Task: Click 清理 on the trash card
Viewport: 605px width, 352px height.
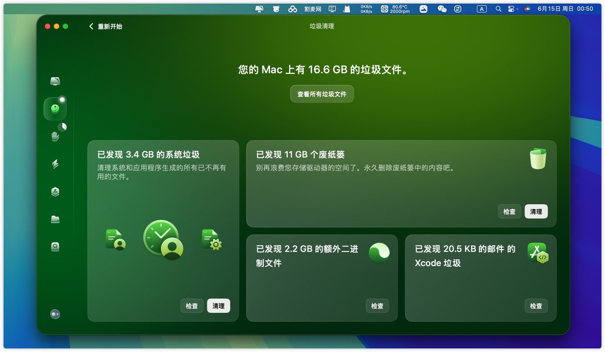Action: [536, 212]
